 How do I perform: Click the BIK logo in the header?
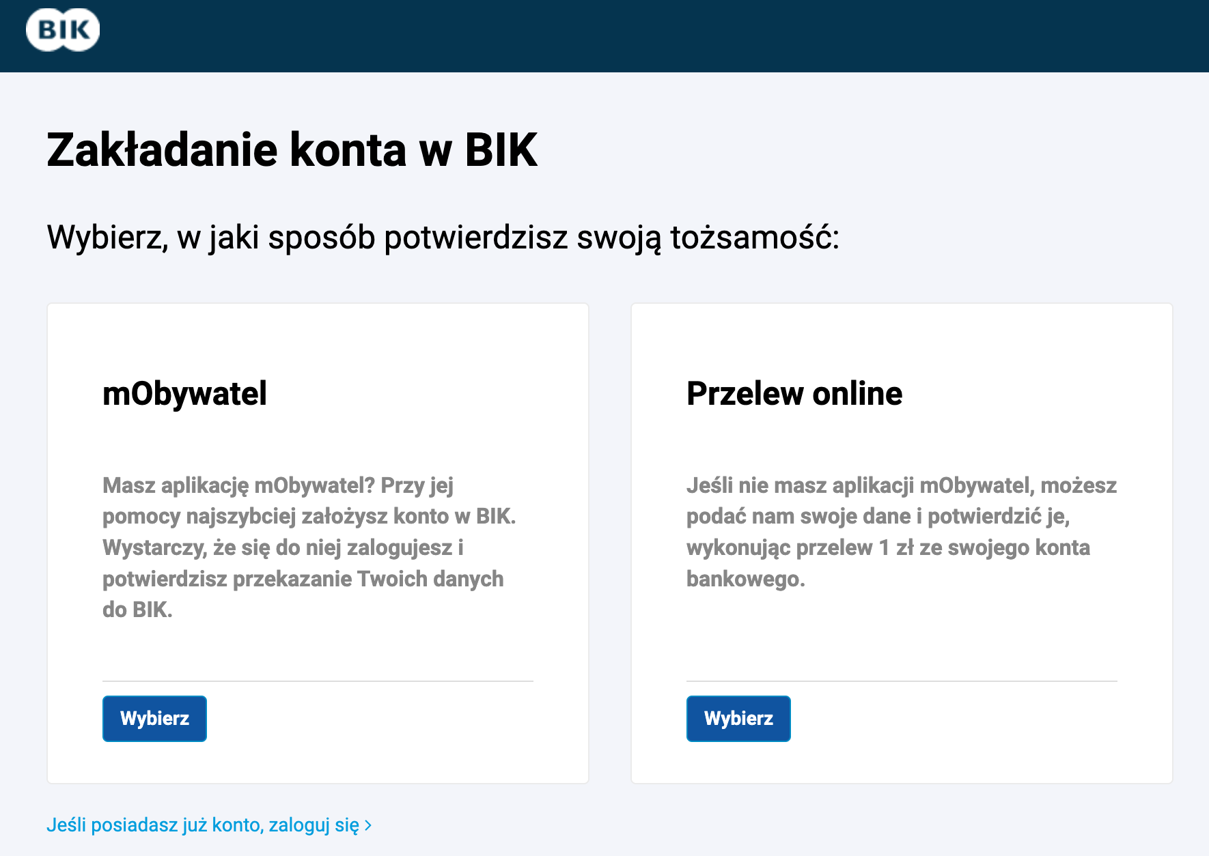tap(61, 29)
